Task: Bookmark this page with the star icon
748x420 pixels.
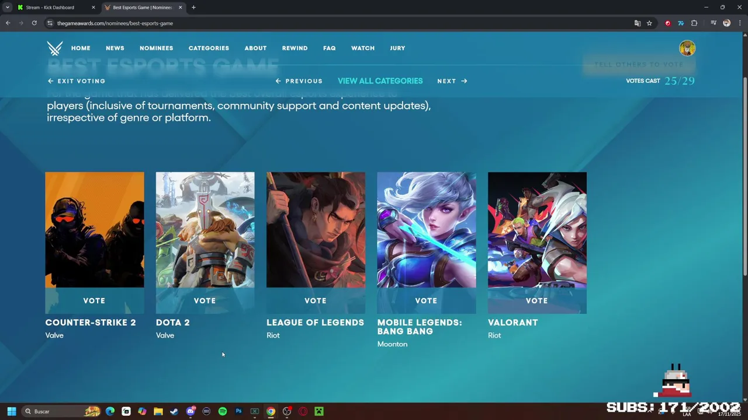Action: pyautogui.click(x=649, y=23)
